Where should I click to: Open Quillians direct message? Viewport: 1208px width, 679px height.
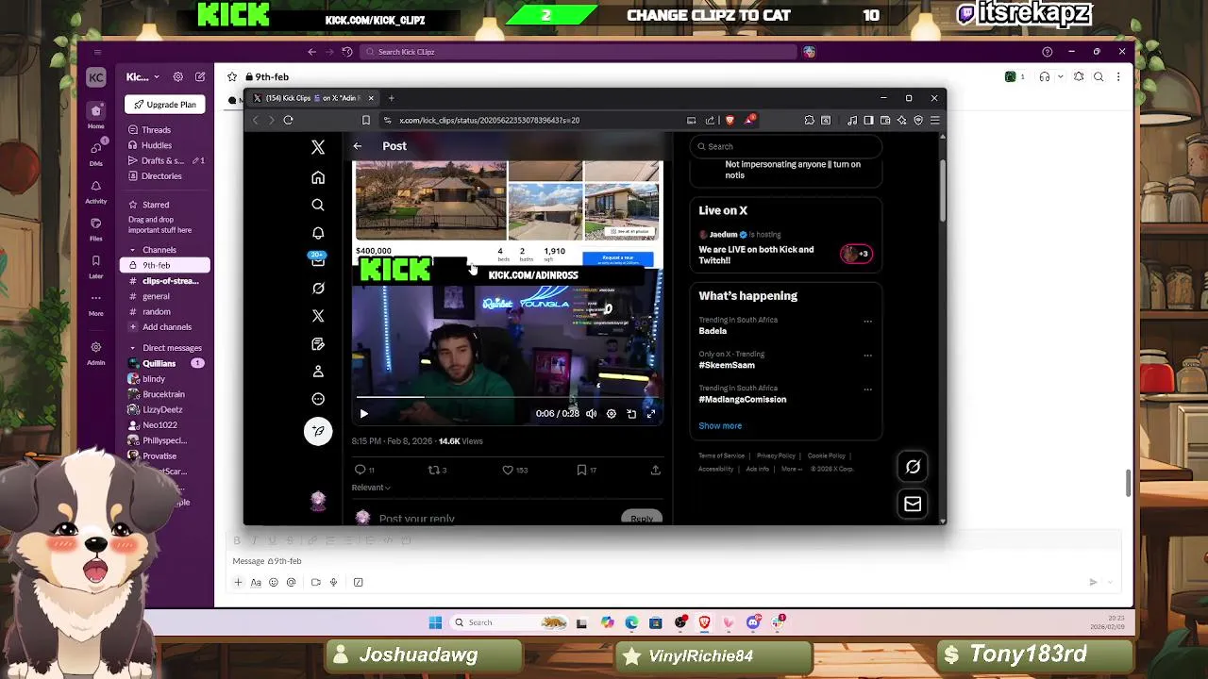159,363
